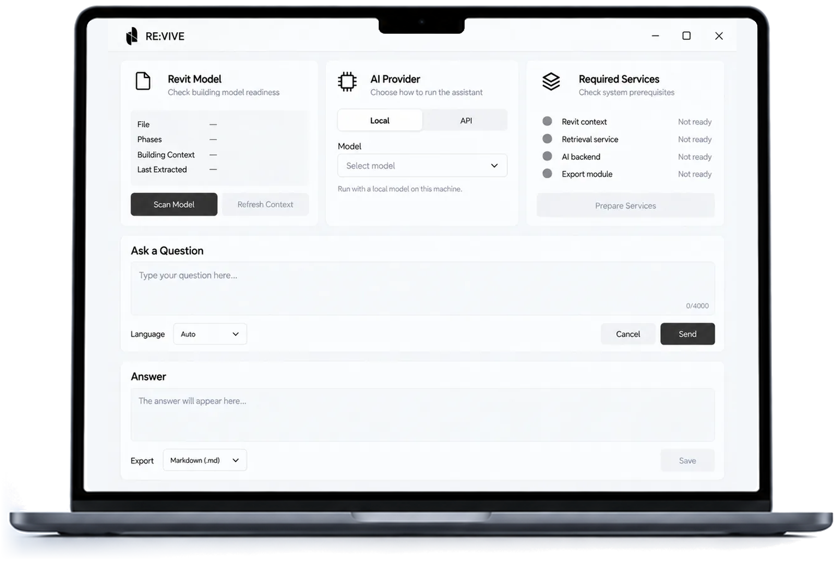This screenshot has height=563, width=838.
Task: Maximize the RE:VIVE window
Action: coord(686,35)
